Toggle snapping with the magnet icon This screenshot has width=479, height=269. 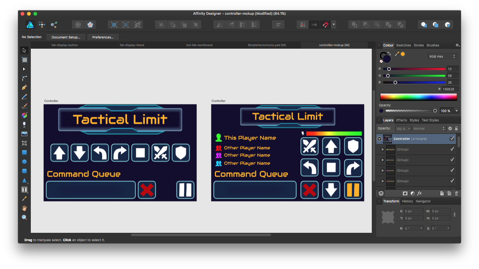(326, 25)
